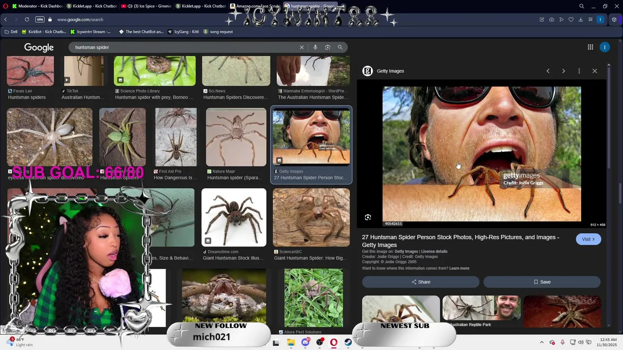
Task: Open the IcyGang - Kittl bookmark
Action: pyautogui.click(x=183, y=32)
